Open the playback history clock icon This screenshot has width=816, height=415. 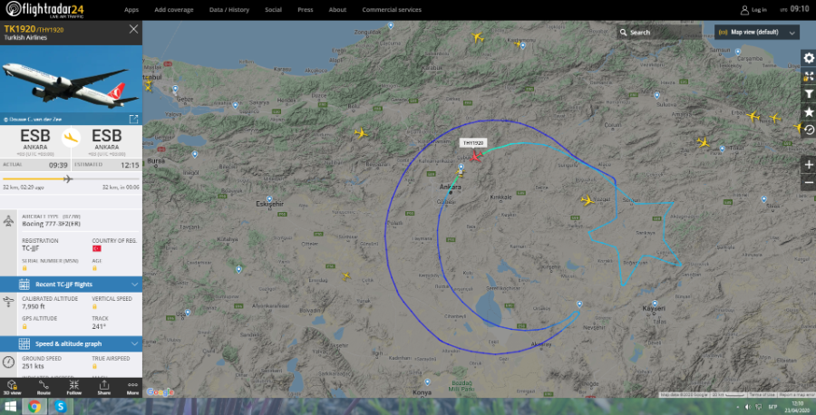(x=808, y=130)
